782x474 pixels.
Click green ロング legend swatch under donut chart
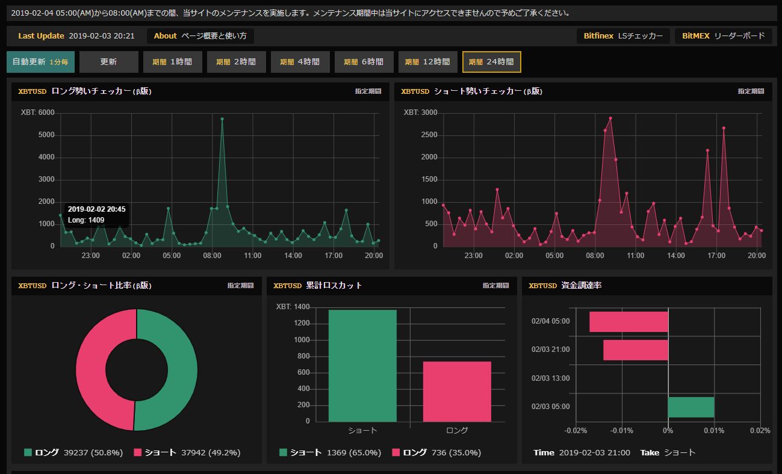tap(28, 452)
